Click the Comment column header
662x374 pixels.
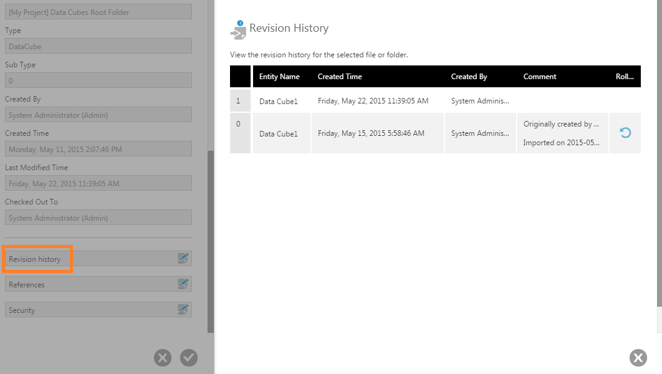[x=540, y=77]
